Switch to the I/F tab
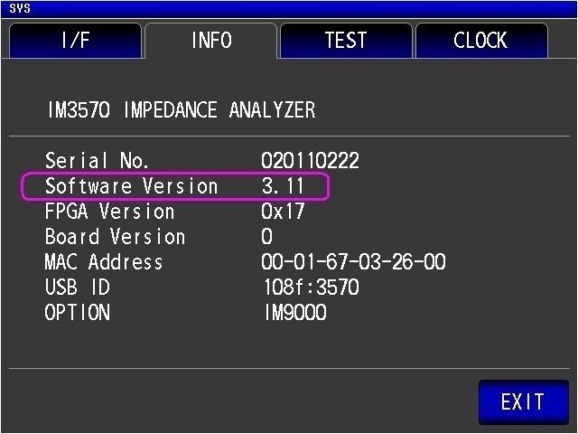This screenshot has height=434, width=578. [75, 41]
